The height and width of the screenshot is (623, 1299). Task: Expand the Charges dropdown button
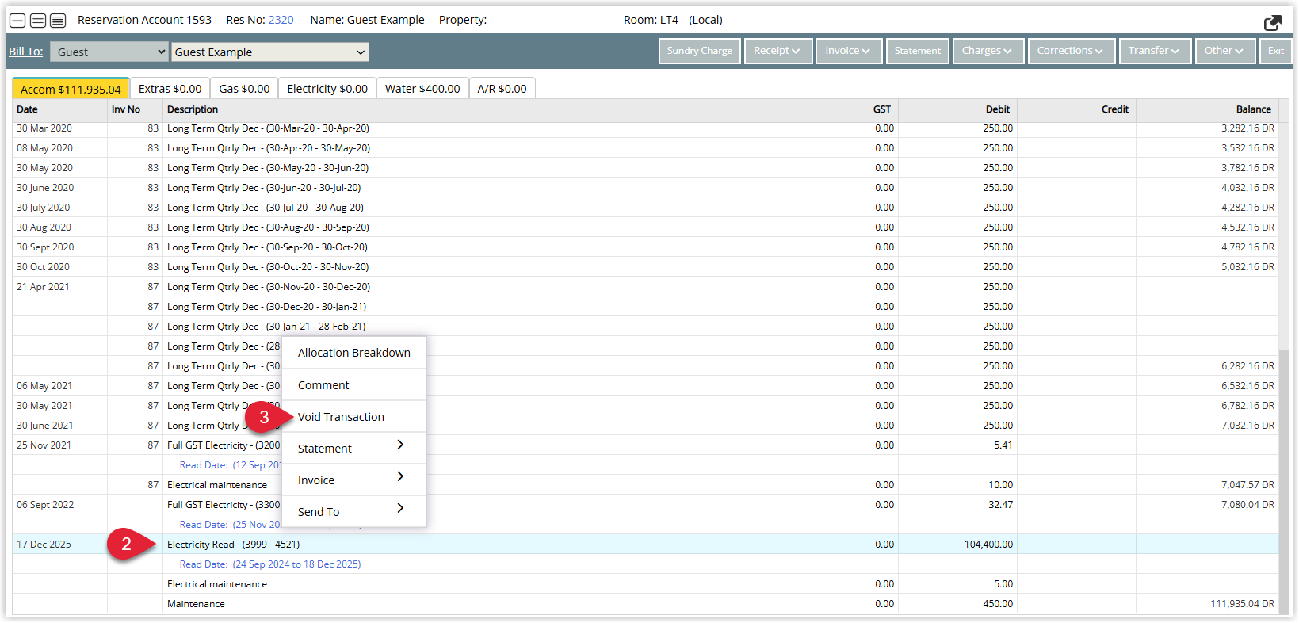coord(988,51)
